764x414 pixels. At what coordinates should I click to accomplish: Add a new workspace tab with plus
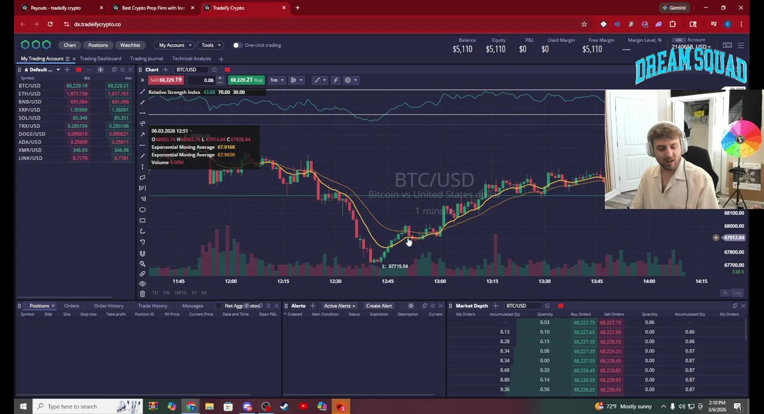pos(221,59)
